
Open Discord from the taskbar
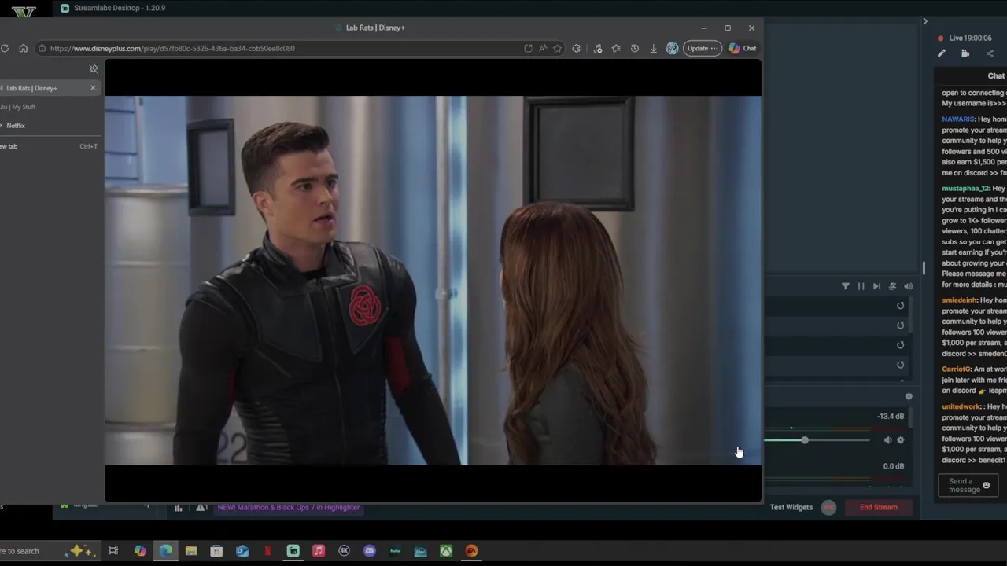tap(370, 551)
